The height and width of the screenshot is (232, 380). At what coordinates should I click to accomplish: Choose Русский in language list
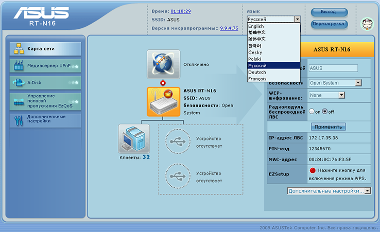coord(273,66)
